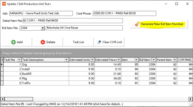This screenshot has height=107, width=193.
Task: Select the Backfill task description cell
Action: 45,74
